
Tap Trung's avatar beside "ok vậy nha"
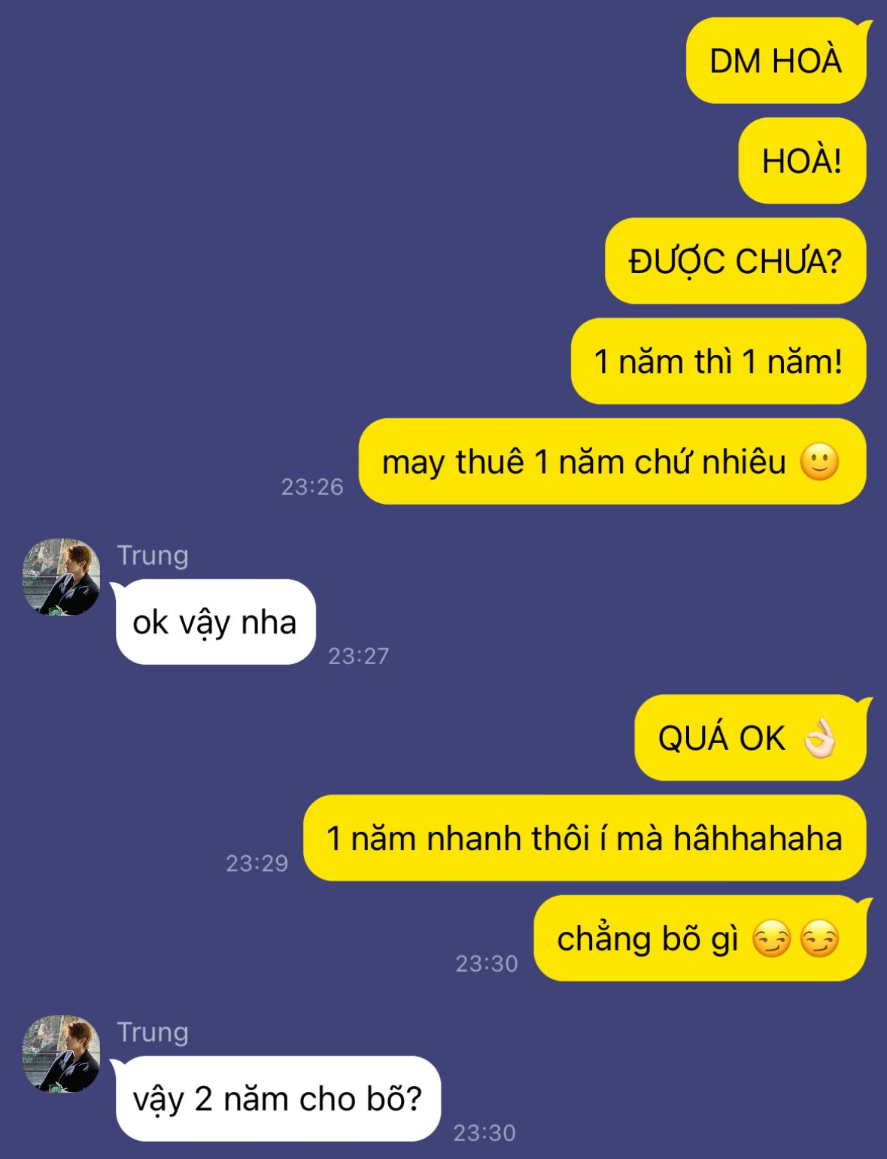62,577
